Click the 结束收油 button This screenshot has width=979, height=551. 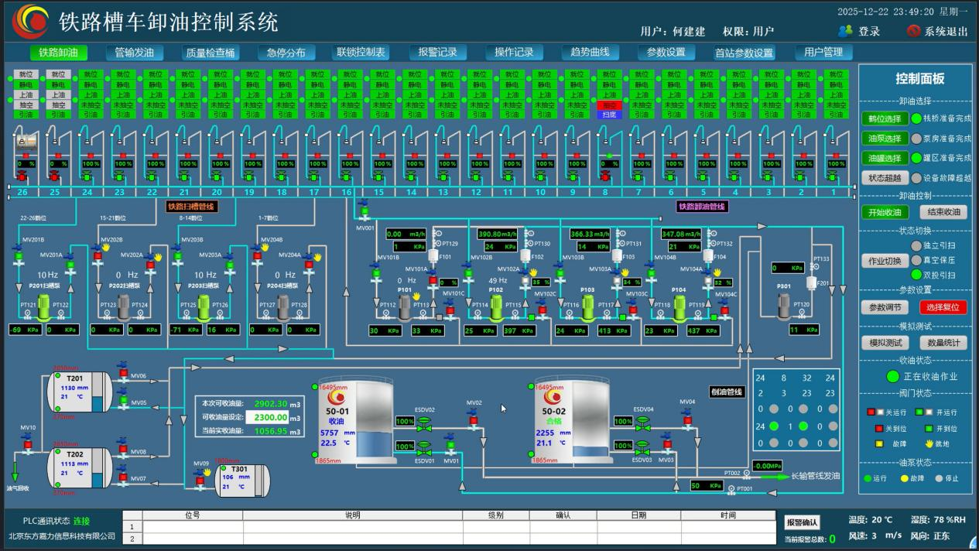pyautogui.click(x=943, y=212)
